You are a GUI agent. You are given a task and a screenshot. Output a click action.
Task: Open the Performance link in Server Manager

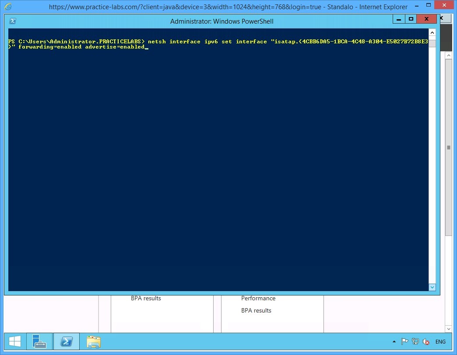(258, 298)
